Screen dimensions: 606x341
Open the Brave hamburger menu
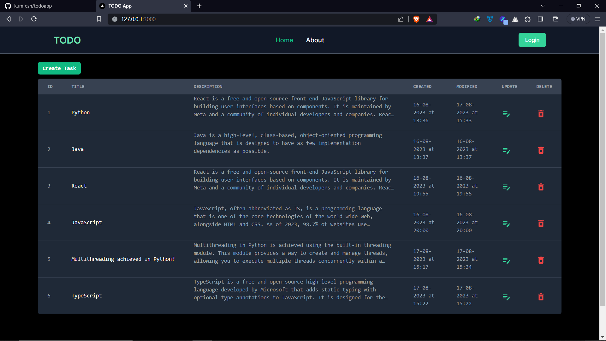coord(597,19)
